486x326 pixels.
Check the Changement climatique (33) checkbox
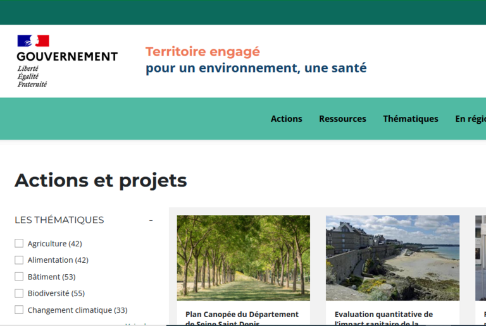click(19, 310)
